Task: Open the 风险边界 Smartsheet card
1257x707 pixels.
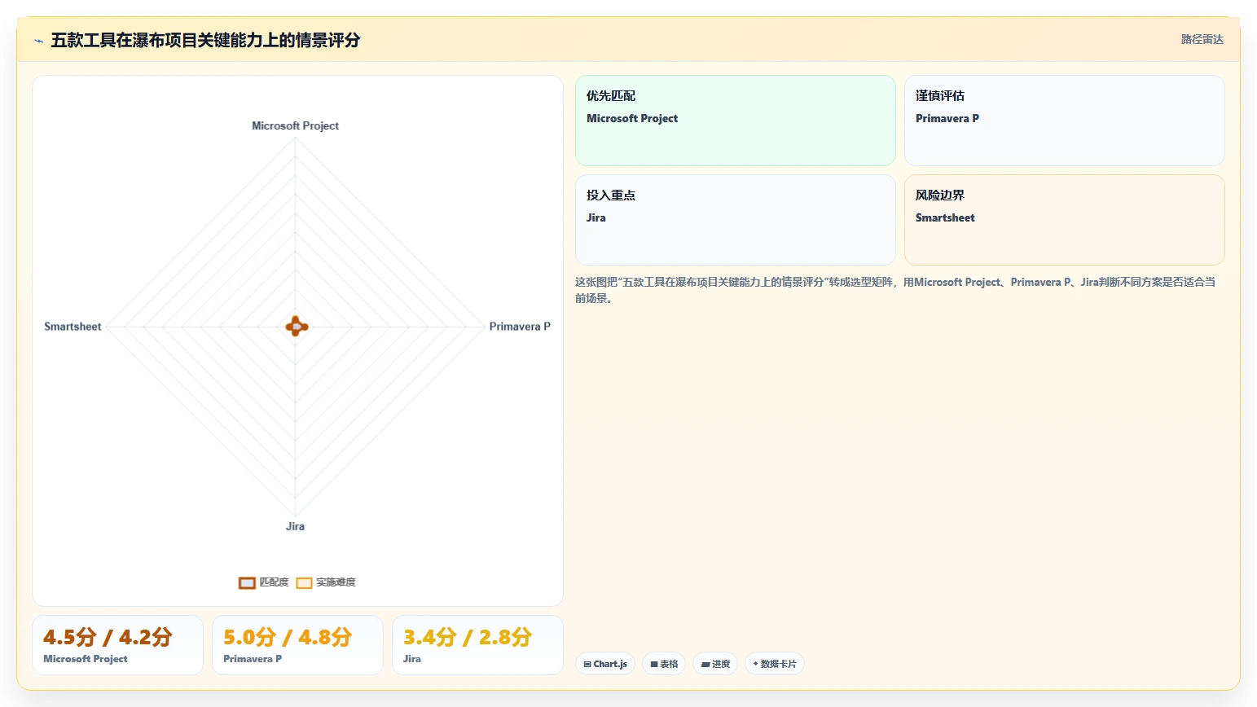Action: click(1064, 220)
